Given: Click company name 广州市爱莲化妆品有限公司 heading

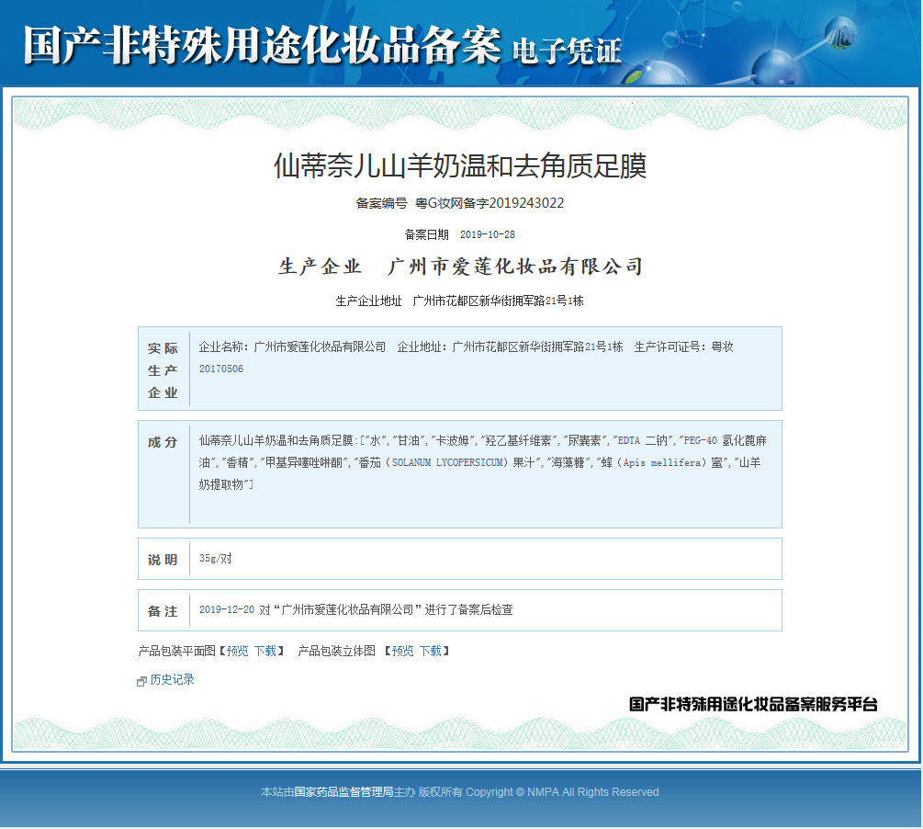Looking at the screenshot, I should coord(515,267).
